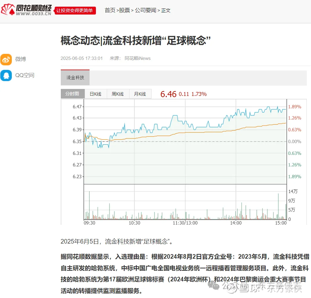Click the 来源: label
Viewport: 311px width, 298px height.
pyautogui.click(x=115, y=58)
